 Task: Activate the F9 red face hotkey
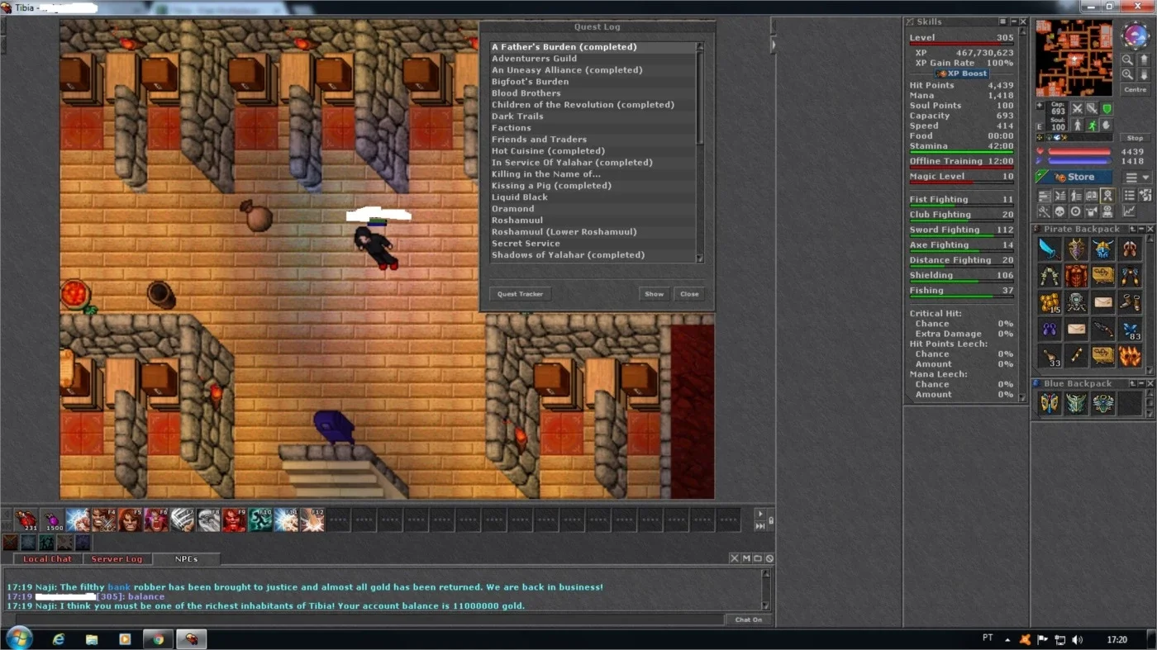(235, 520)
